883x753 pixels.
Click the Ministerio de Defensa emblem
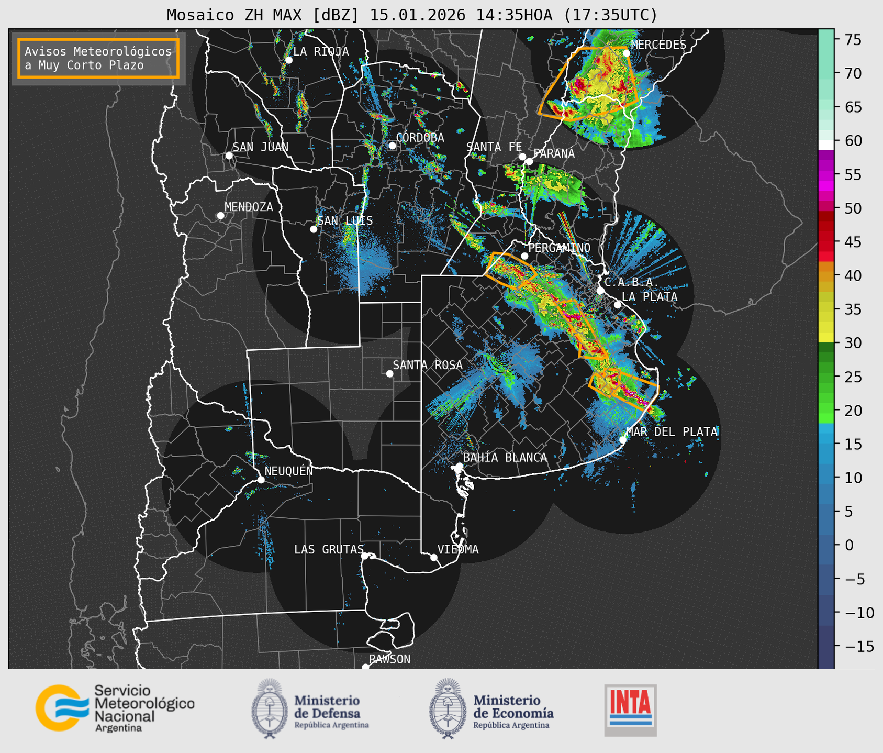tap(270, 708)
